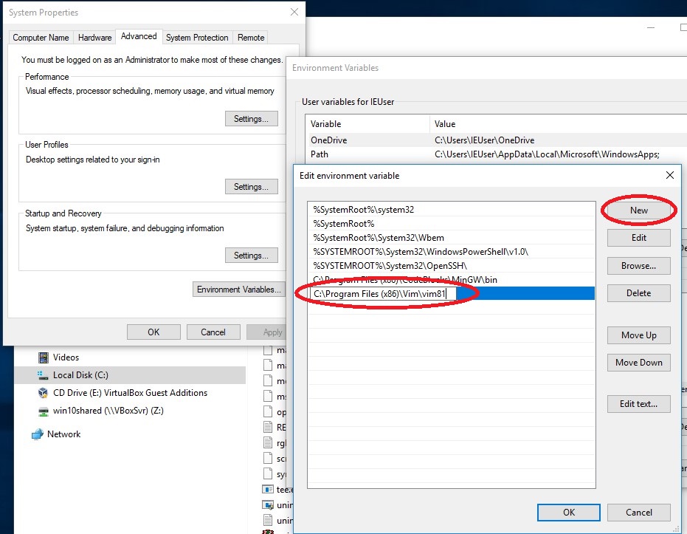The width and height of the screenshot is (687, 534).
Task: Open Performance Settings
Action: [251, 118]
